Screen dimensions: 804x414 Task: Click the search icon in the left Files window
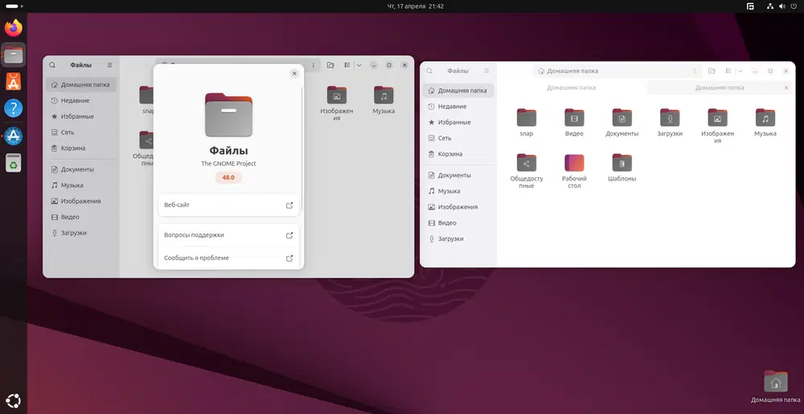click(52, 65)
